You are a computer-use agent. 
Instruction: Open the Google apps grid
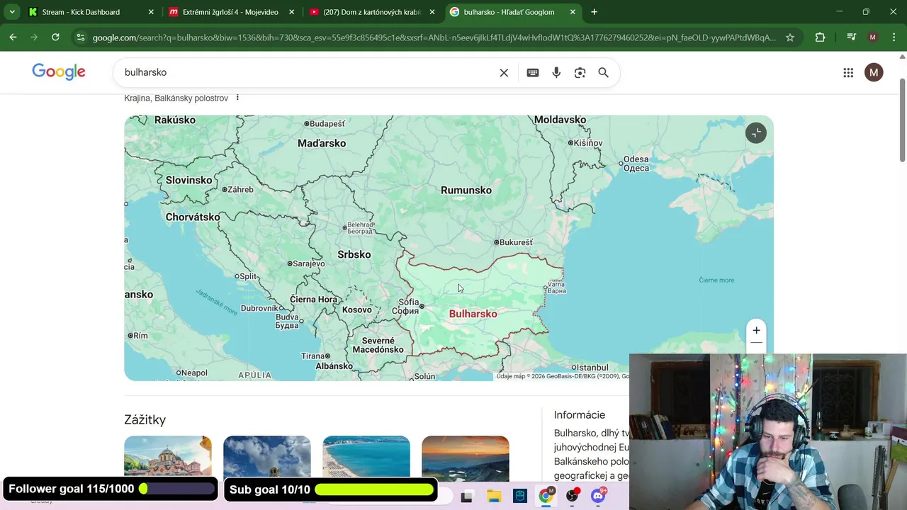click(848, 72)
